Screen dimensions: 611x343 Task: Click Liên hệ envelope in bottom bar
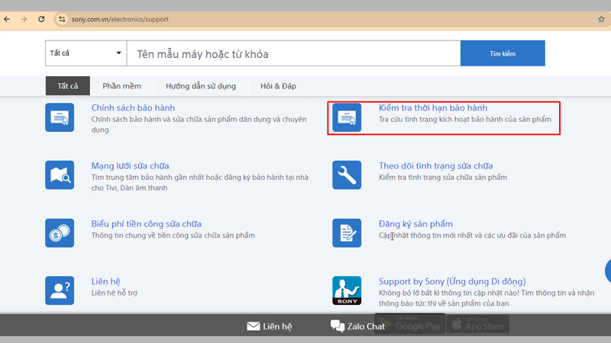[x=269, y=326]
